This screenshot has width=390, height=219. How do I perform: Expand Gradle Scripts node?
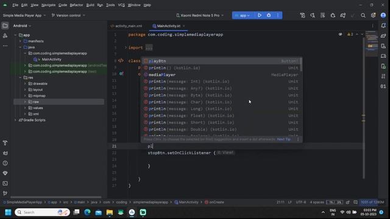pos(15,120)
